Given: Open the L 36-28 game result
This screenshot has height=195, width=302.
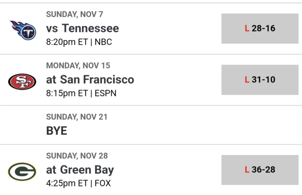Looking at the screenshot, I should click(x=260, y=170).
